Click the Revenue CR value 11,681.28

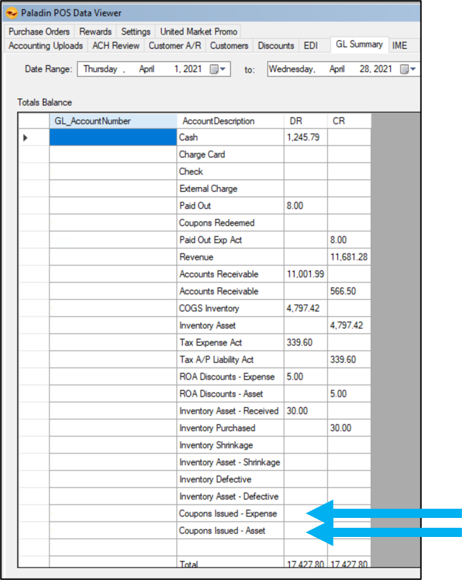[349, 257]
